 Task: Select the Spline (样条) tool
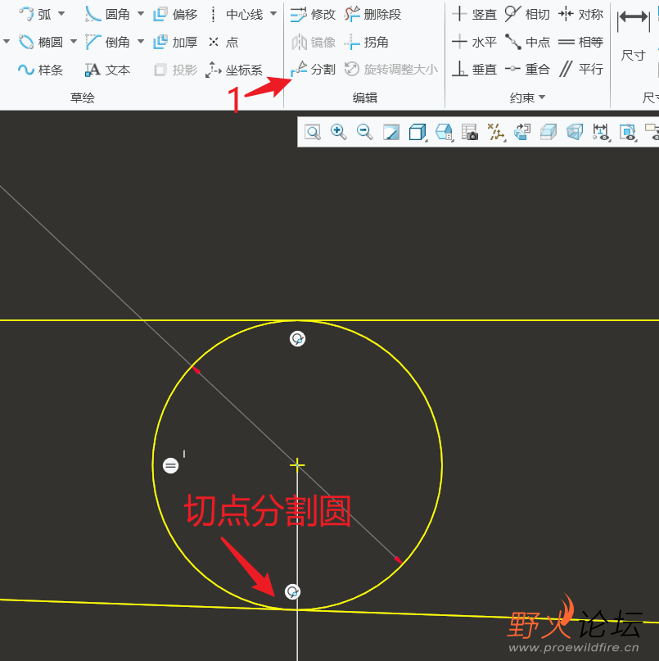pos(41,70)
